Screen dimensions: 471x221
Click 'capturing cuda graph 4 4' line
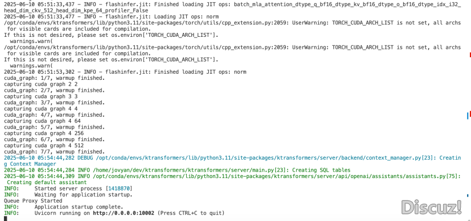41,109
